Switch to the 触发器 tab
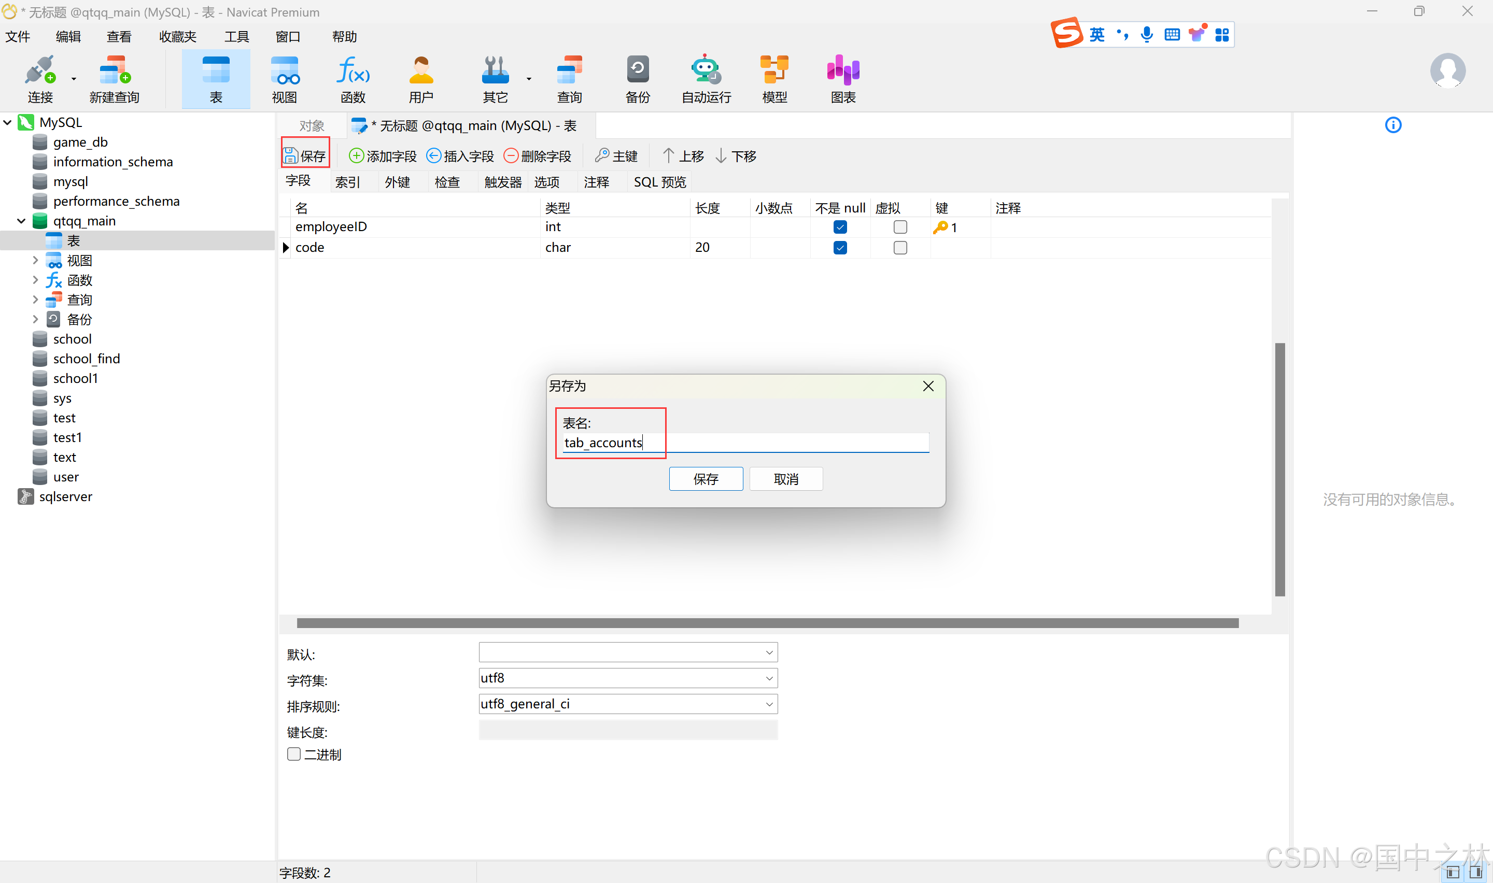 tap(503, 182)
